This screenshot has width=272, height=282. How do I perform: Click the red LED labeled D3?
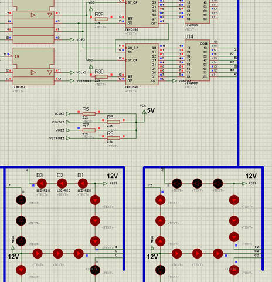point(42,183)
